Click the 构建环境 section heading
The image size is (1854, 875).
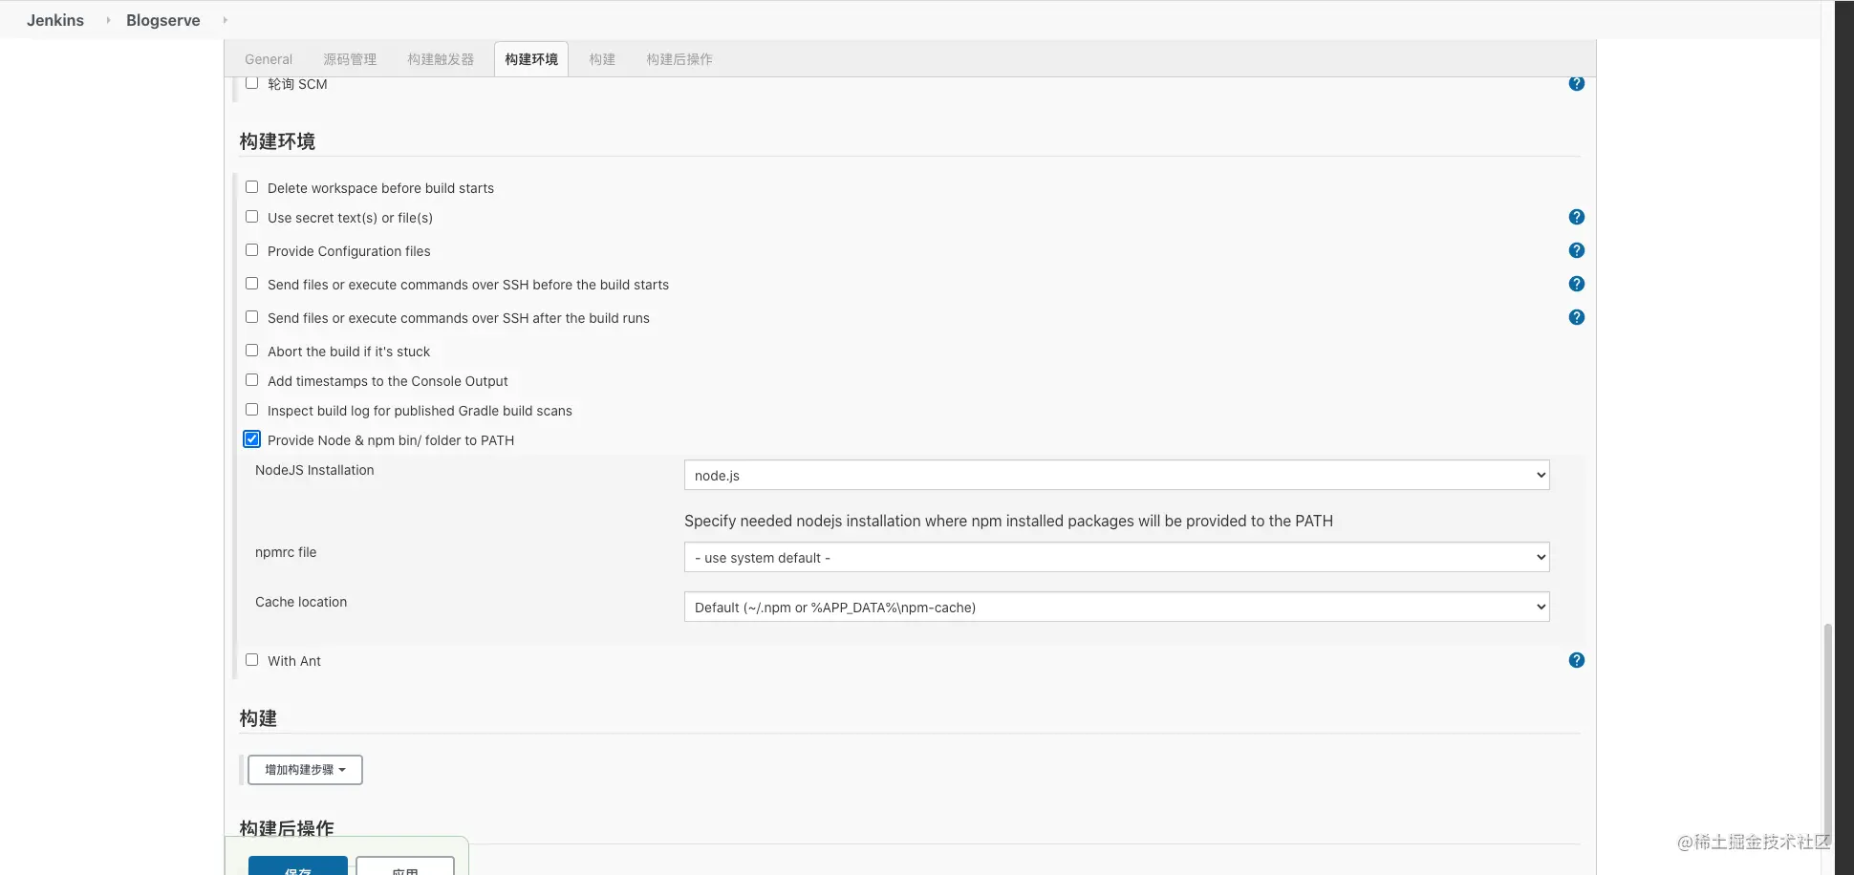[277, 141]
